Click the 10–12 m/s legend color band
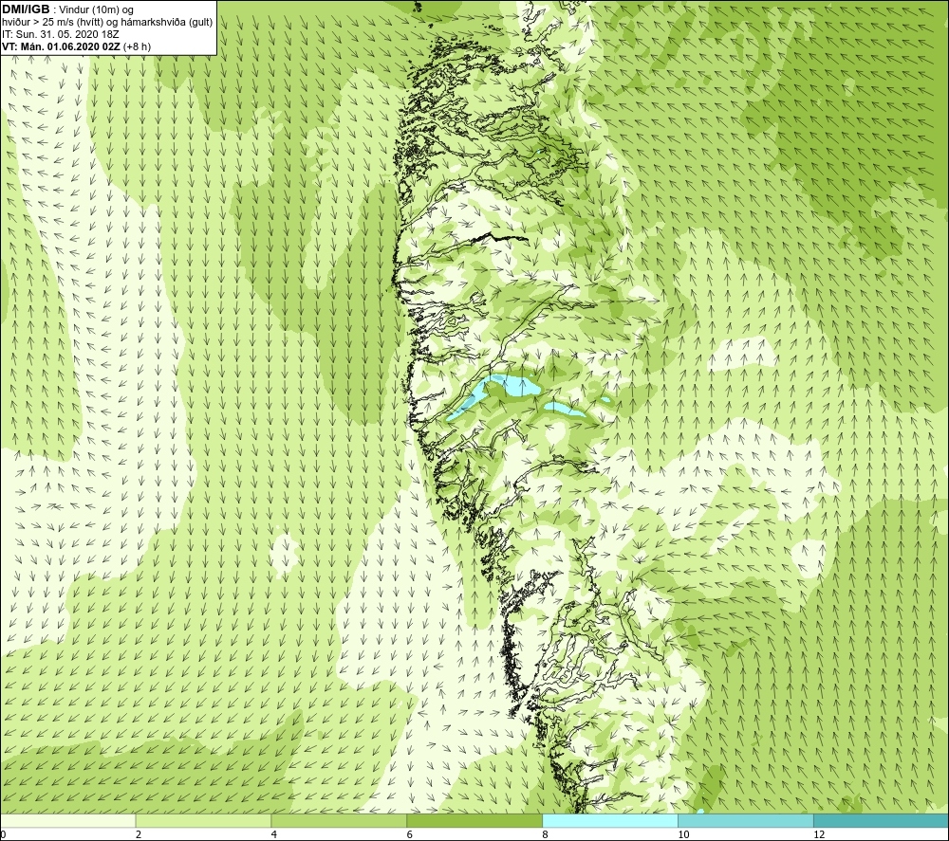 click(746, 820)
